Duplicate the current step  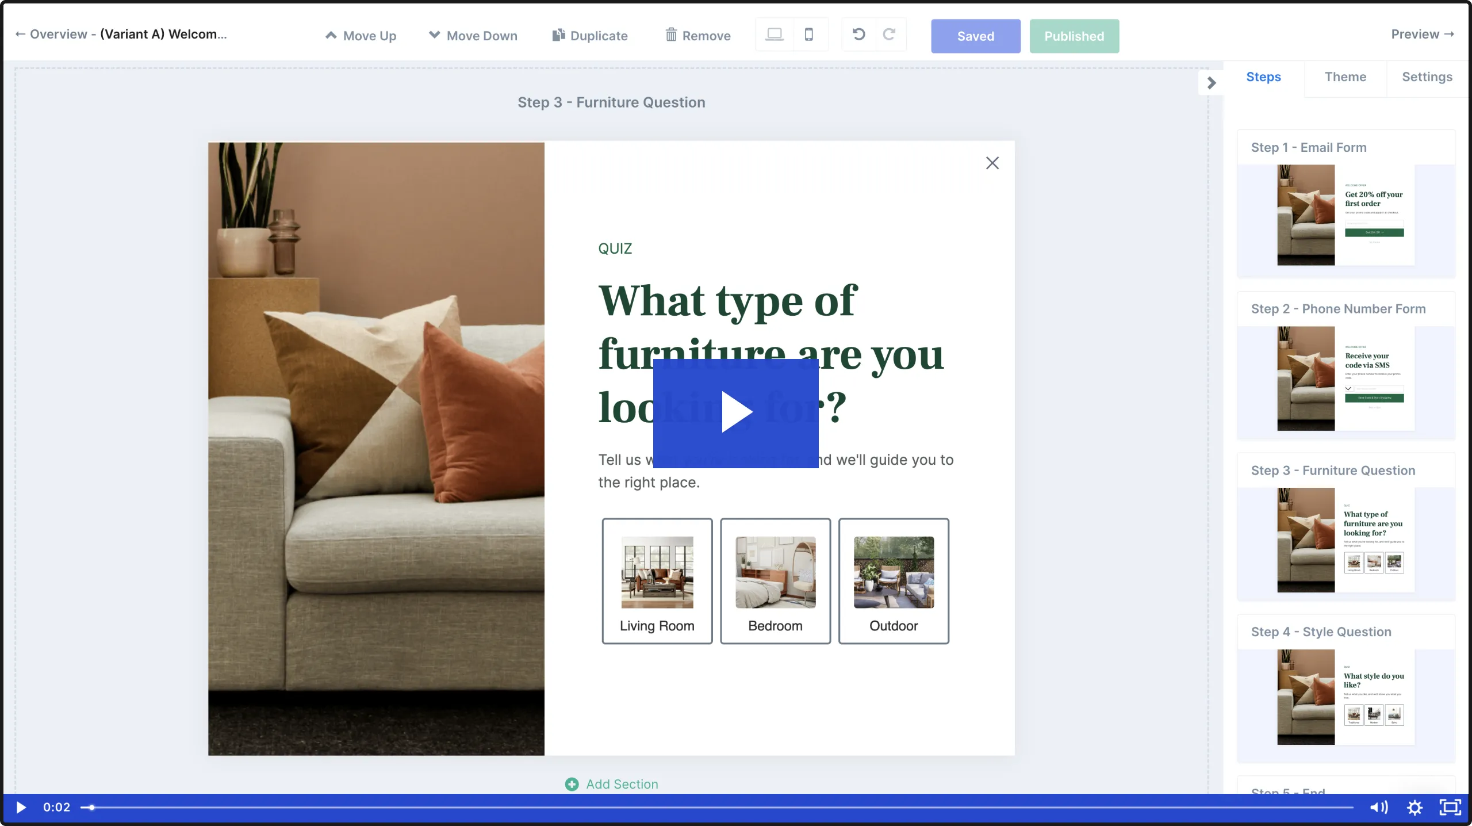[x=590, y=35]
